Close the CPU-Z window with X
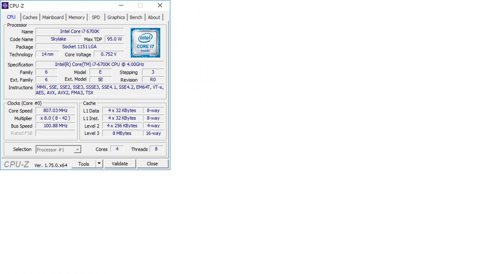Screen dimensions: 487x274 pyautogui.click(x=160, y=5)
